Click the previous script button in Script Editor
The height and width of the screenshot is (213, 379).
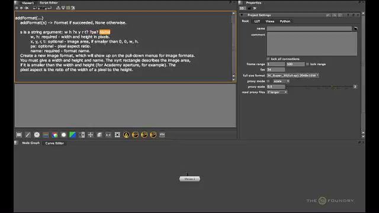pyautogui.click(x=17, y=8)
